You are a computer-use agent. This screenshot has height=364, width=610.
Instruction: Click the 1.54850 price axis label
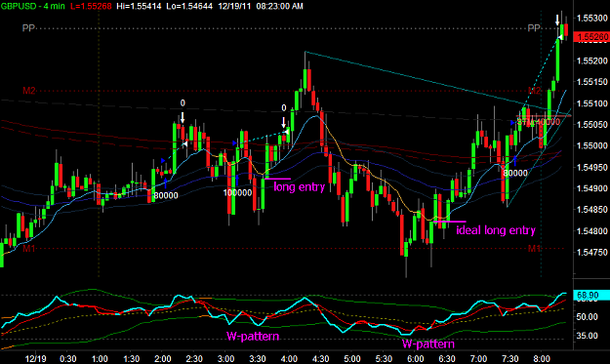point(592,210)
